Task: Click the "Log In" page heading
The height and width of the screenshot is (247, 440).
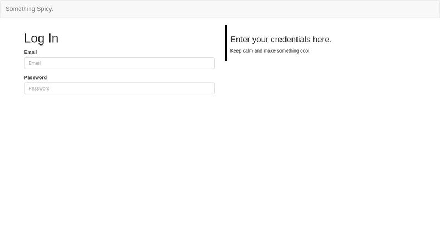Action: (41, 38)
